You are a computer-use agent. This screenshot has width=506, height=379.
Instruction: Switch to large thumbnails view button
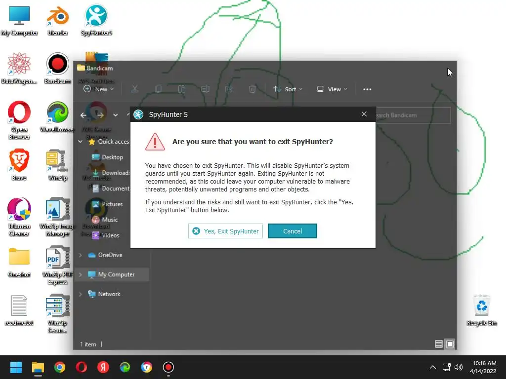click(x=450, y=344)
